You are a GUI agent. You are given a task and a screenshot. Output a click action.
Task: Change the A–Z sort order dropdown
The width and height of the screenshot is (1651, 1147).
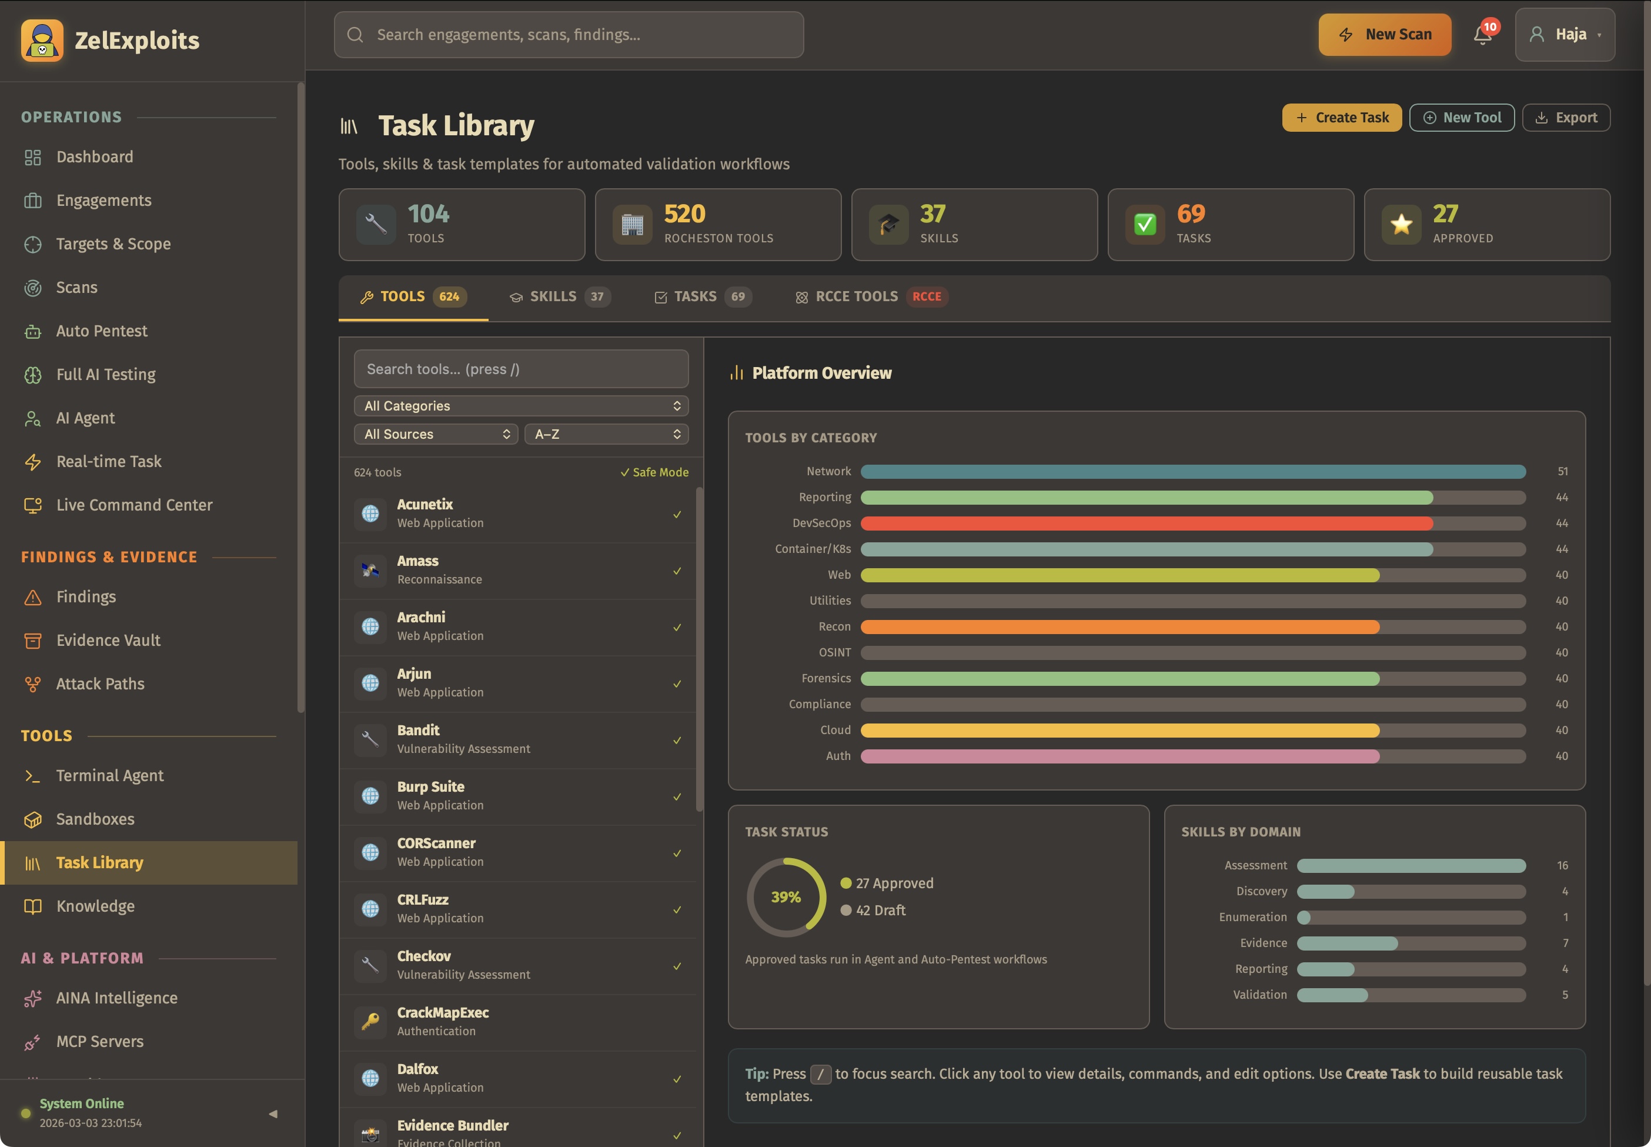[x=606, y=434]
